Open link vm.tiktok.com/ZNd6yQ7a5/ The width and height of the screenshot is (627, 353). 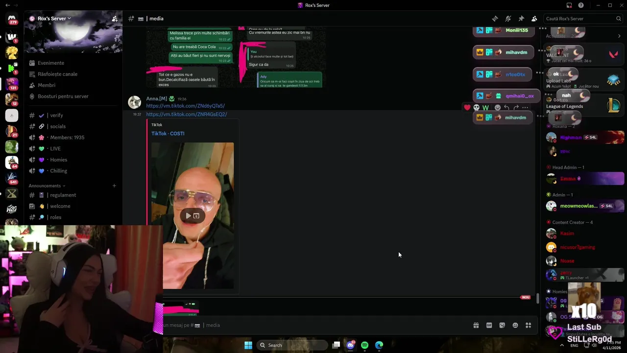click(x=185, y=106)
